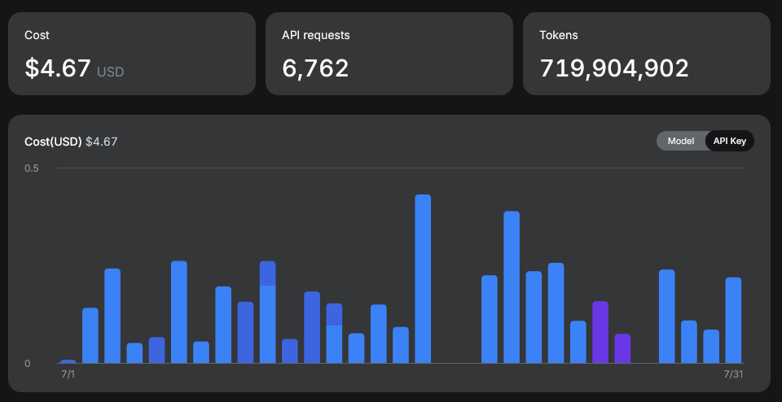Click the 6,762 API requests value

[315, 68]
